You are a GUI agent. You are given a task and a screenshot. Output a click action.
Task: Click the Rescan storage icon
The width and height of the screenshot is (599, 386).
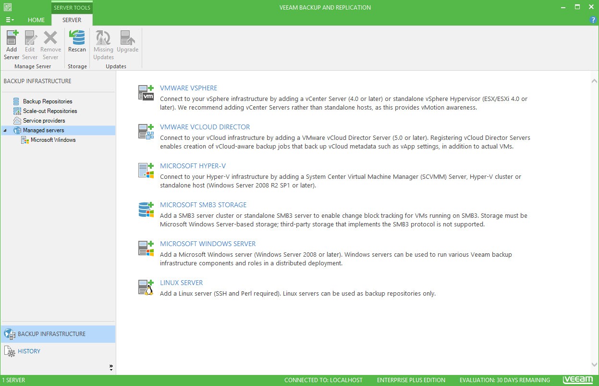pos(77,37)
